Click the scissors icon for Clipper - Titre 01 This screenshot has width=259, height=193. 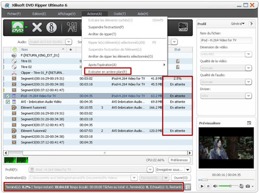(14, 73)
